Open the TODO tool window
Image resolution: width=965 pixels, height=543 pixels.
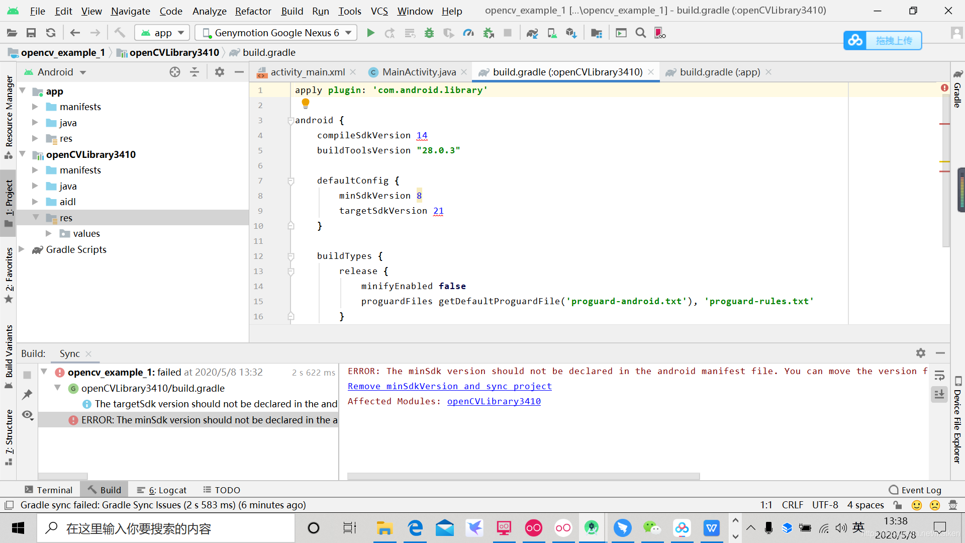pyautogui.click(x=222, y=490)
